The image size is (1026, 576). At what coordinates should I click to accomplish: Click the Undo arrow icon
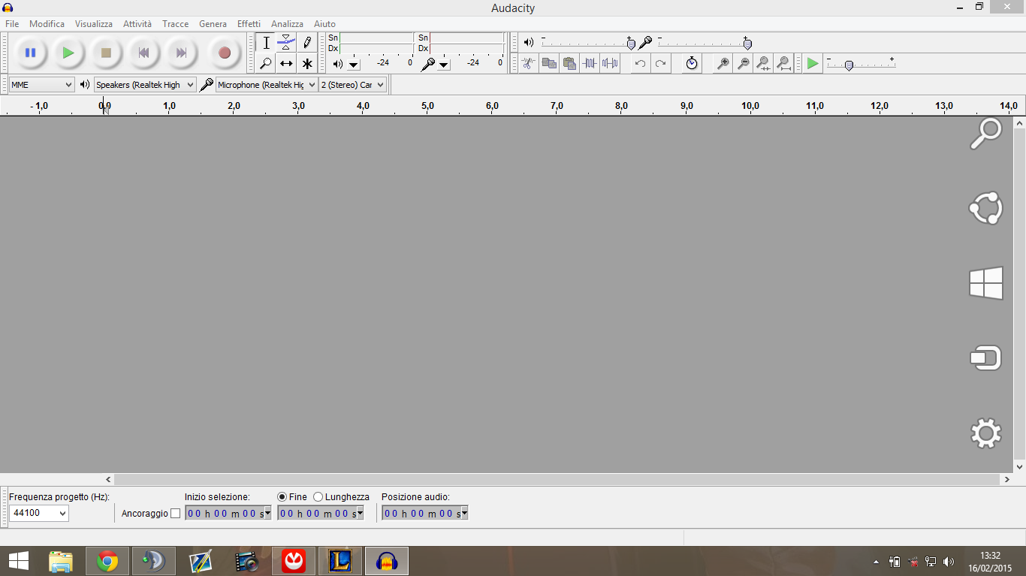tap(640, 63)
